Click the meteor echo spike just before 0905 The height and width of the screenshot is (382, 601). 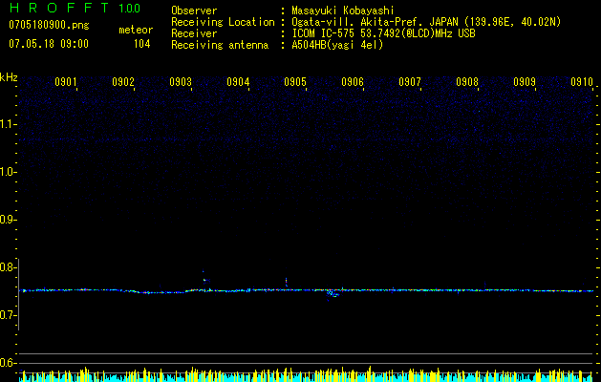[x=287, y=283]
